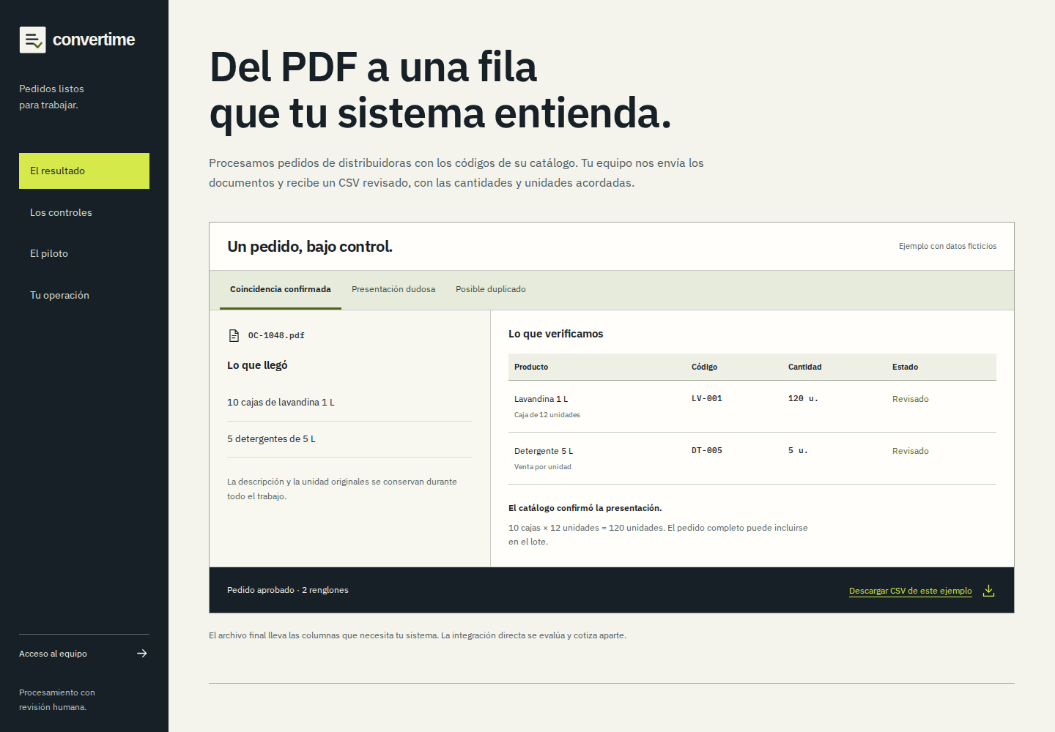Click the convertime logo icon
1055x732 pixels.
coord(32,40)
